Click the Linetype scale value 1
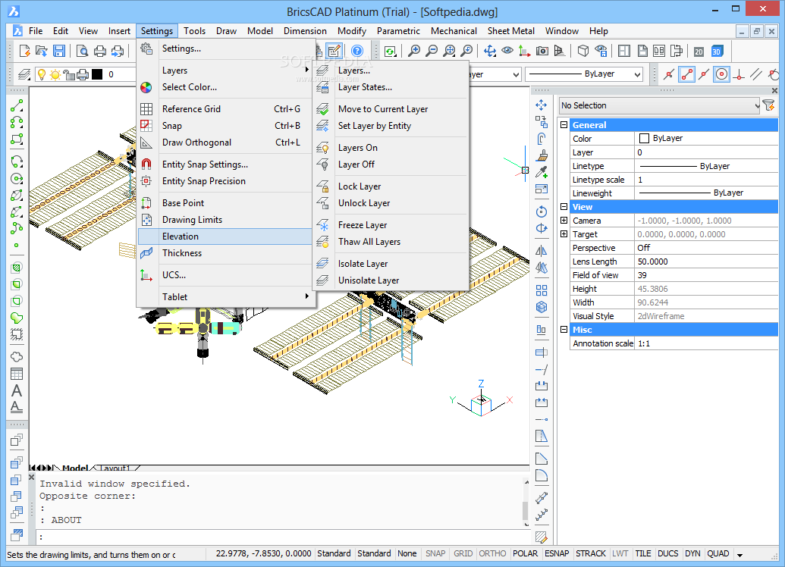Image resolution: width=785 pixels, height=567 pixels. [706, 179]
